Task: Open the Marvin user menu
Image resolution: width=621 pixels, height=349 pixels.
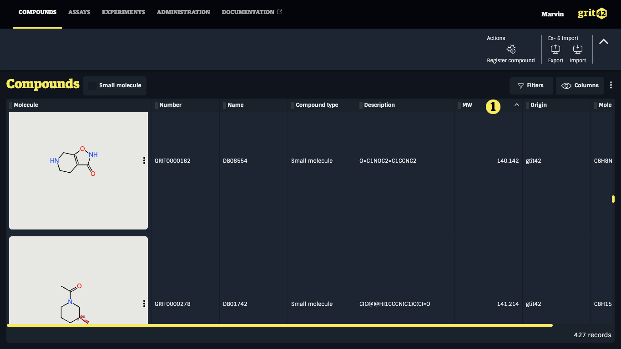Action: (x=552, y=14)
